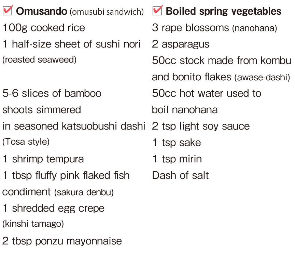This screenshot has width=295, height=253.
Task: Select the '2 tsp light soy sauce' line
Action: tap(201, 126)
